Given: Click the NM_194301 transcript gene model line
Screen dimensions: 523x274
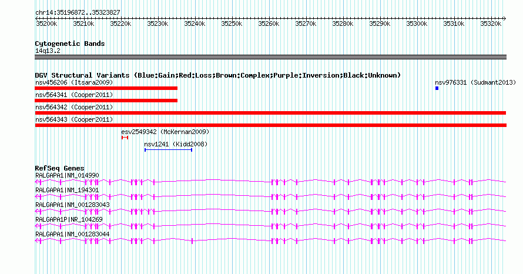Looking at the screenshot, I should tap(270, 196).
